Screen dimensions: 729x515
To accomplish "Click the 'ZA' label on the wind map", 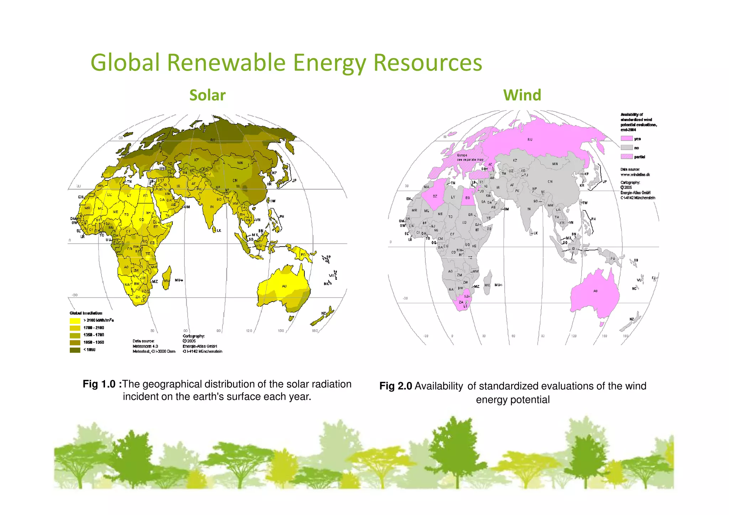I will coord(461,302).
